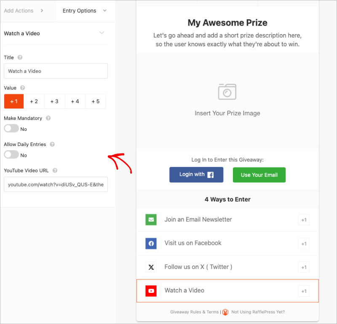Click inside the YouTube Video URL field
Screen dimensions: 337x324
point(56,184)
